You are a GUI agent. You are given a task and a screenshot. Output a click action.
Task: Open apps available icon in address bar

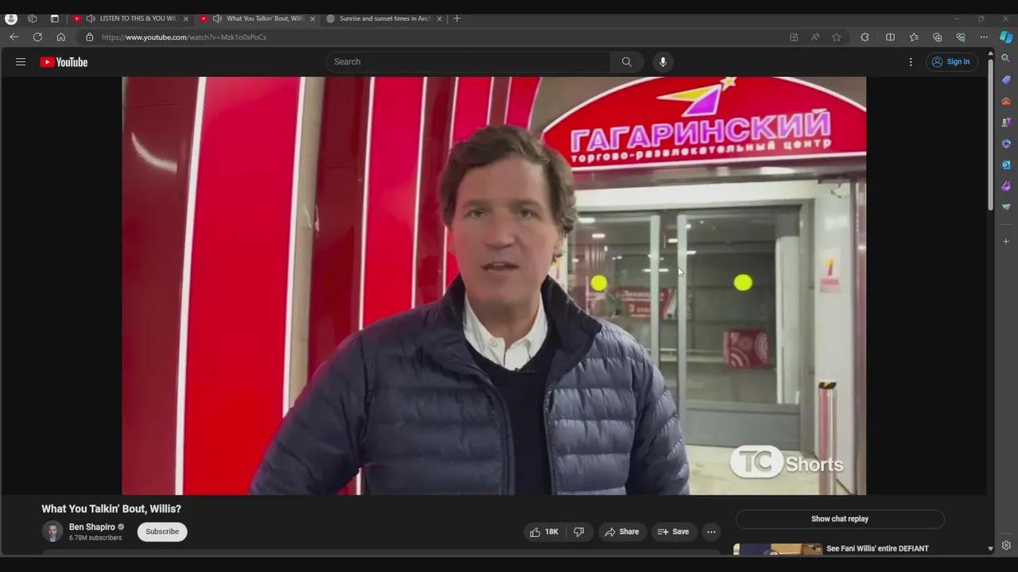tap(794, 37)
